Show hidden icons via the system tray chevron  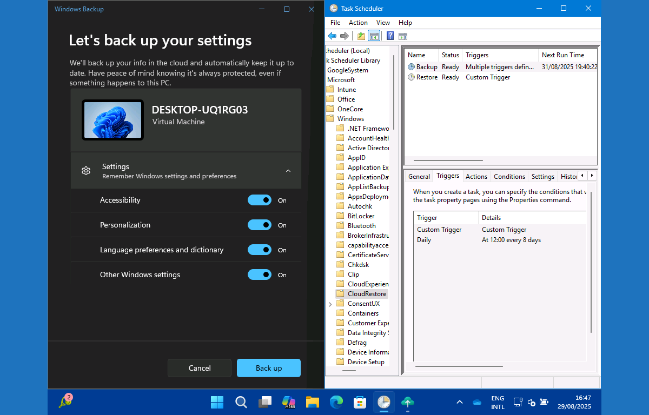pos(460,402)
